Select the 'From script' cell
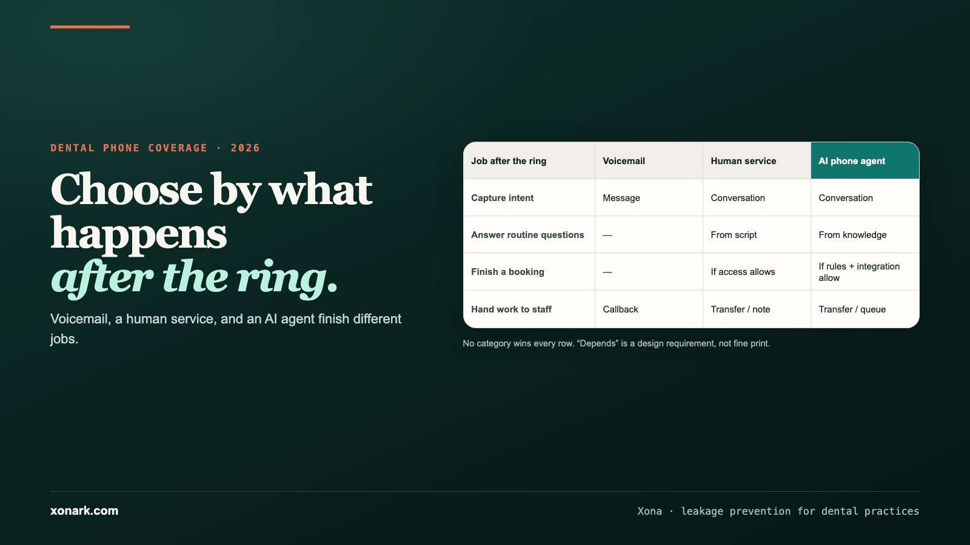The width and height of the screenshot is (970, 545). [757, 235]
